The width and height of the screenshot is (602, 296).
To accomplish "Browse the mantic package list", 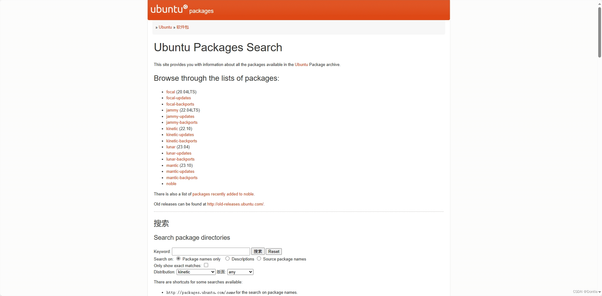I will tap(172, 166).
